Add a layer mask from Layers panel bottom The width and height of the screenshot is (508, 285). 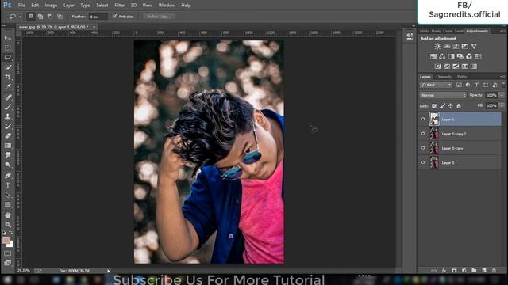click(x=454, y=271)
